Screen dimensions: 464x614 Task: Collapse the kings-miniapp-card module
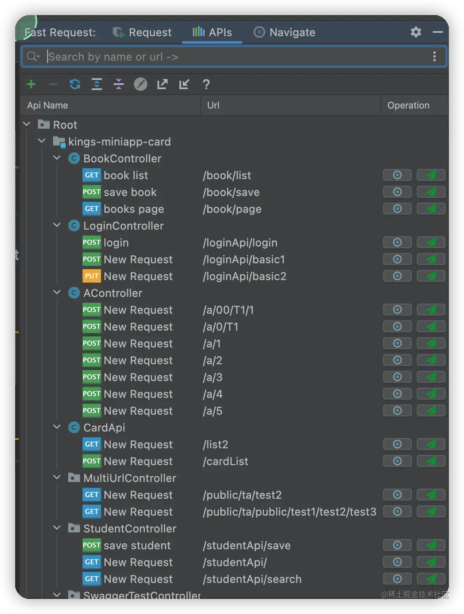coord(42,141)
